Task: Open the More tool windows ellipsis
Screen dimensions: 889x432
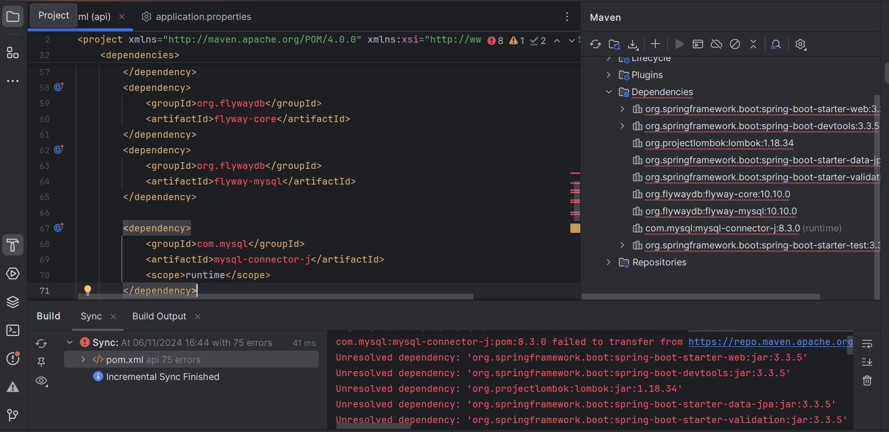Action: 13,81
